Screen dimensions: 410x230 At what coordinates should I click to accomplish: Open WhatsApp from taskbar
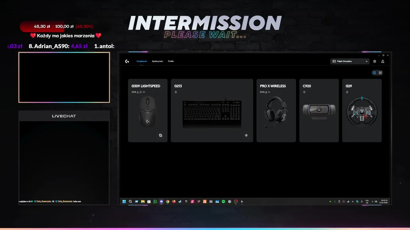coord(155,202)
